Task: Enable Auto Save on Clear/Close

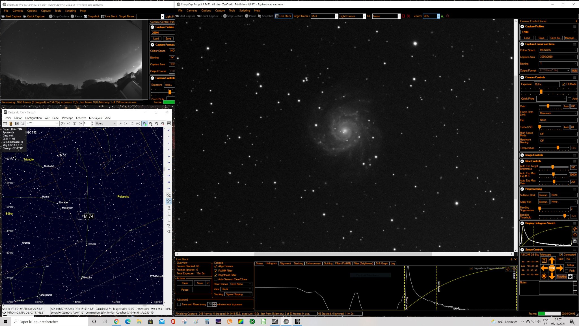Action: tap(216, 279)
